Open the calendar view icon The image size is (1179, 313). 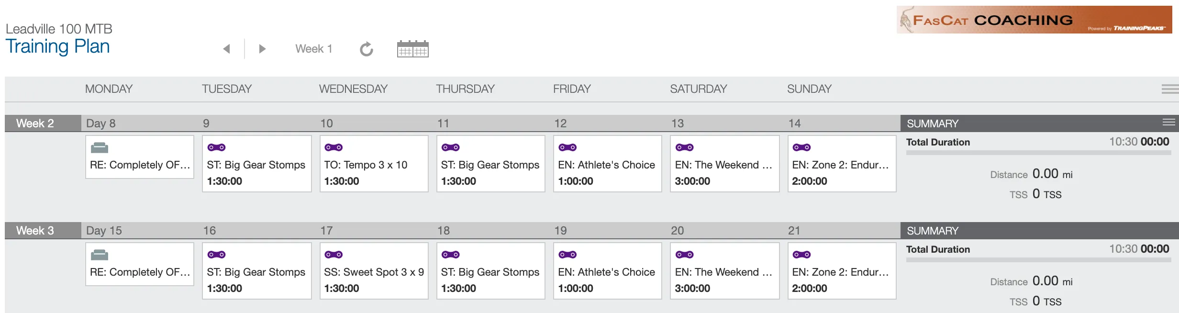pyautogui.click(x=412, y=49)
